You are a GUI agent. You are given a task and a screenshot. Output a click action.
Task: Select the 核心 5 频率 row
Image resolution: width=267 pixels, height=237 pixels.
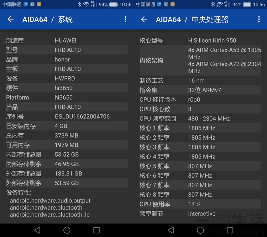[200, 166]
